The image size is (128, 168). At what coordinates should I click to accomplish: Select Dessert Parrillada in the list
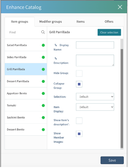(26, 81)
